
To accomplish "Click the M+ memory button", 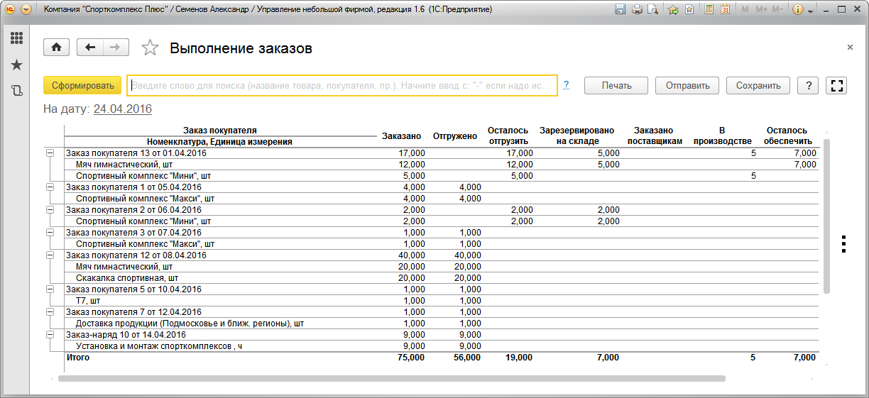I will [762, 10].
